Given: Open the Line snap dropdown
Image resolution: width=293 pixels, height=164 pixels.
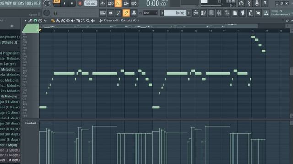Looking at the screenshot, I should (150, 13).
